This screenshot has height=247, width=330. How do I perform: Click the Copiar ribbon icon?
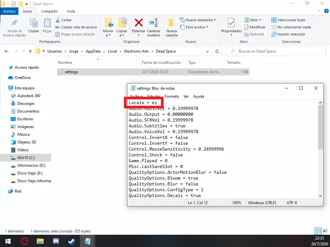point(34,23)
